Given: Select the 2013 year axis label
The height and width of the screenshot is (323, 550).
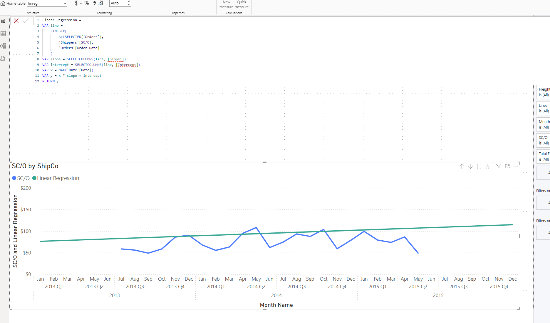Looking at the screenshot, I should point(115,295).
